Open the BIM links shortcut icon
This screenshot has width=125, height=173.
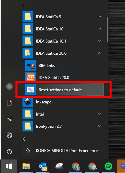31,65
